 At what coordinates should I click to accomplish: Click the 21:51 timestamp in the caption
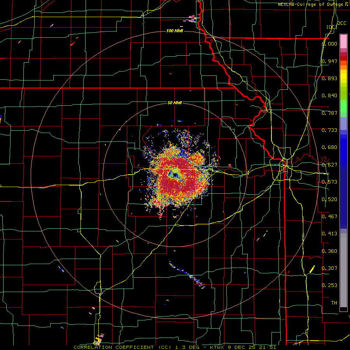pyautogui.click(x=268, y=347)
